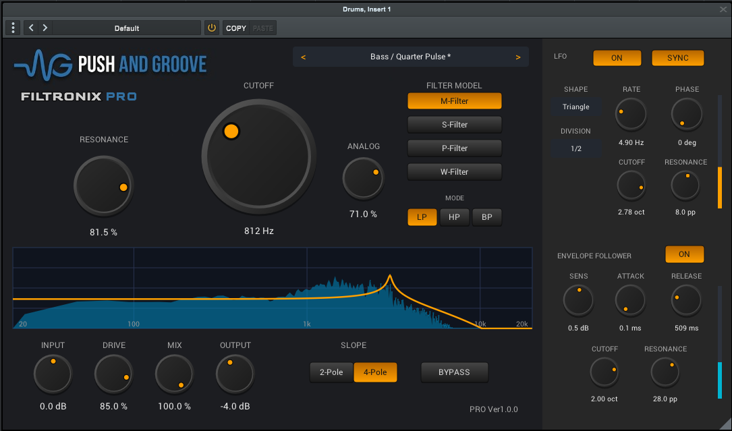Adjust the large CUTOFF knob
The width and height of the screenshot is (732, 431).
[258, 156]
